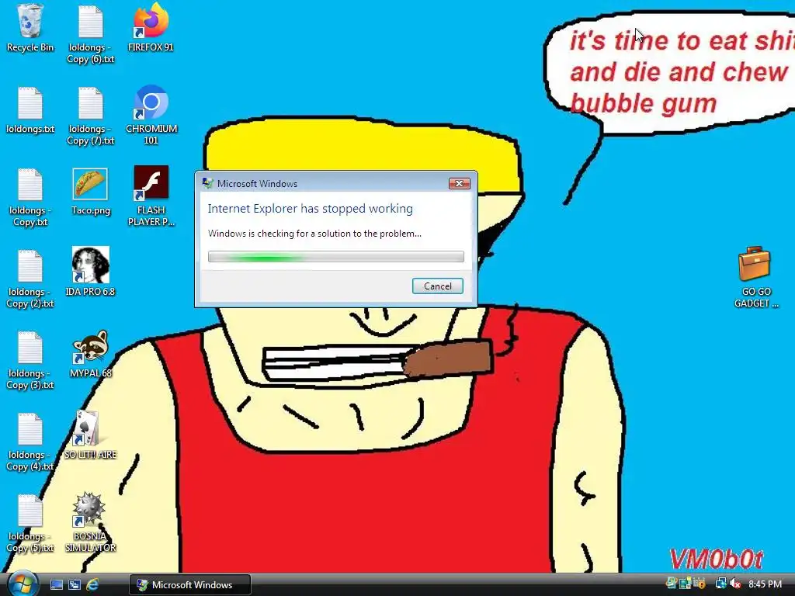Screen dimensions: 795x596
Task: Select the CHROMIUM 101 shortcut icon
Action: coord(151,116)
